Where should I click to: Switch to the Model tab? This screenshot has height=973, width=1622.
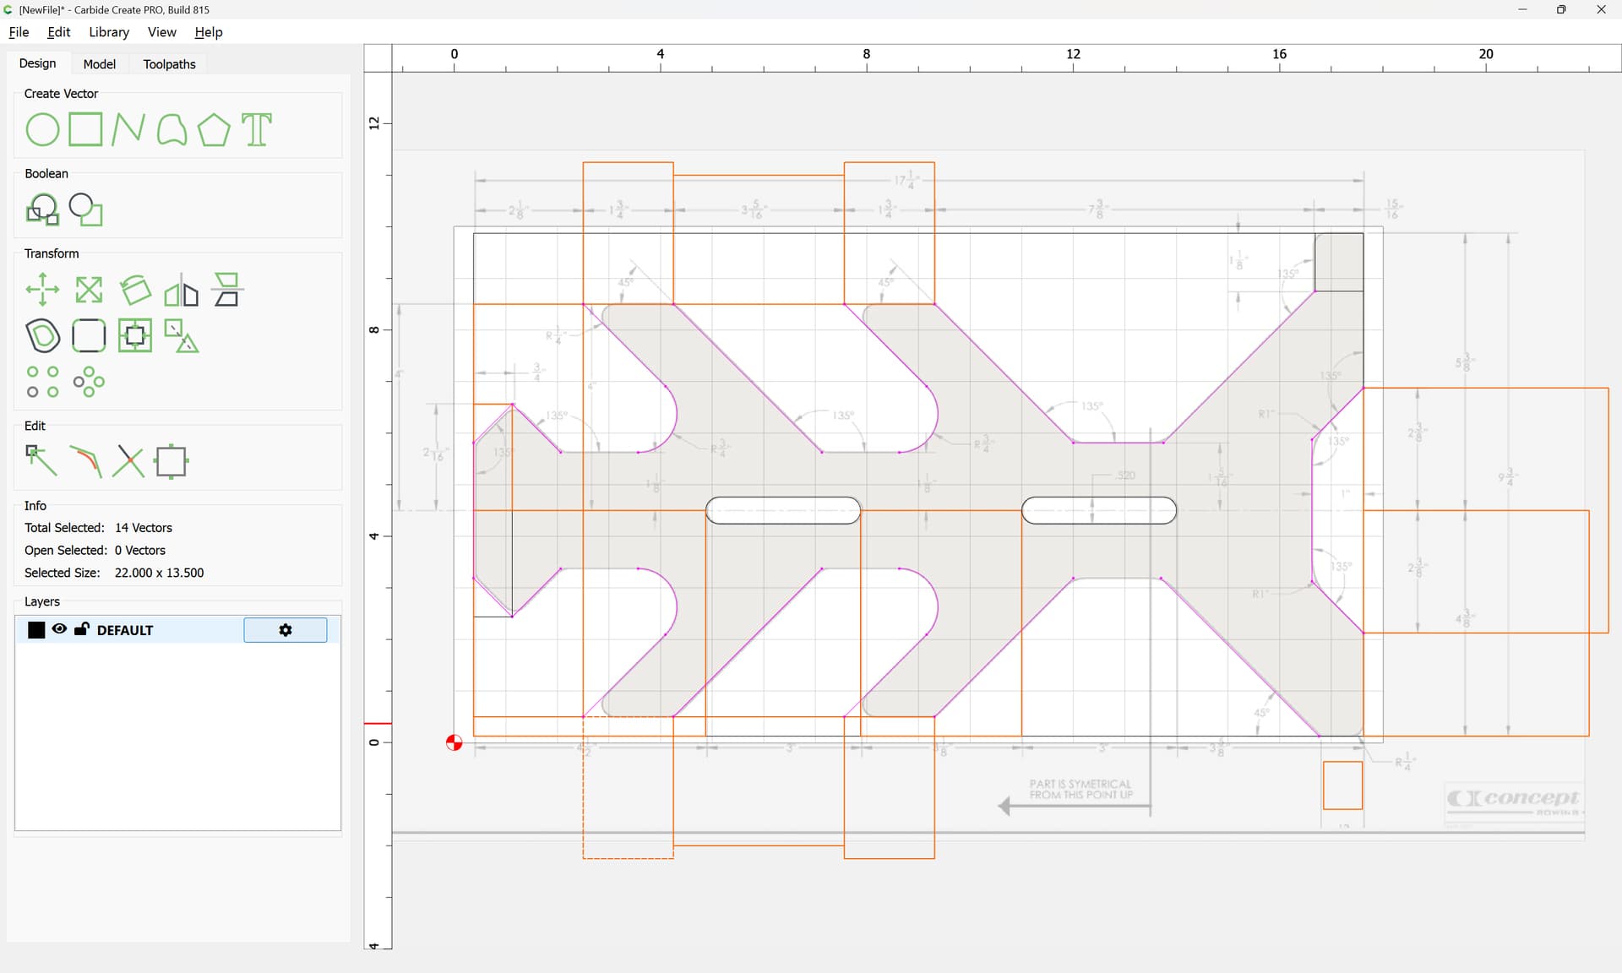coord(100,64)
